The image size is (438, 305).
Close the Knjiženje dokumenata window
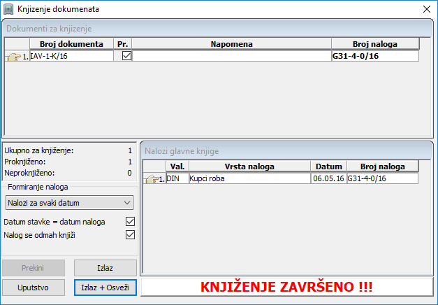(x=426, y=9)
